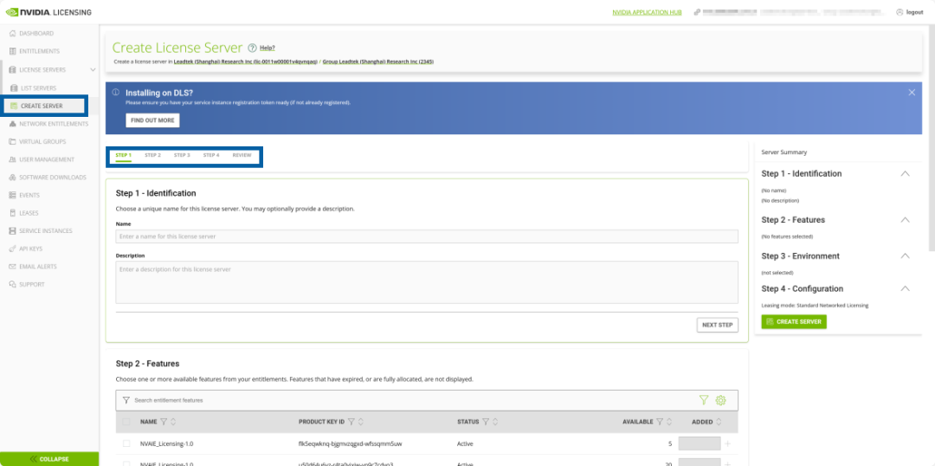Click the NVIDIA Licensing logo

48,12
